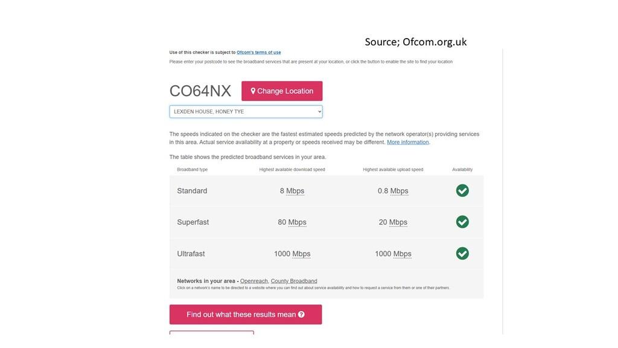Viewport: 618px width, 348px height.
Task: Click the CO64NX postcode heading
Action: (200, 91)
